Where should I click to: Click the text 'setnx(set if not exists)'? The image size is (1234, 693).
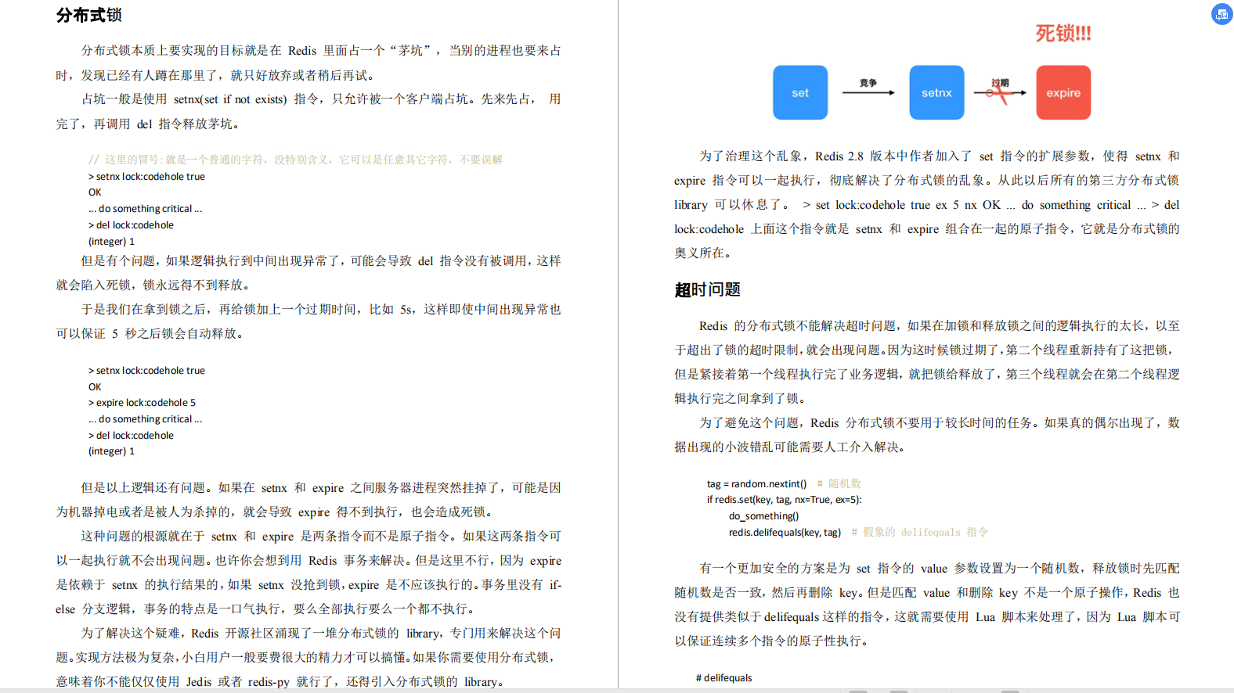[230, 99]
